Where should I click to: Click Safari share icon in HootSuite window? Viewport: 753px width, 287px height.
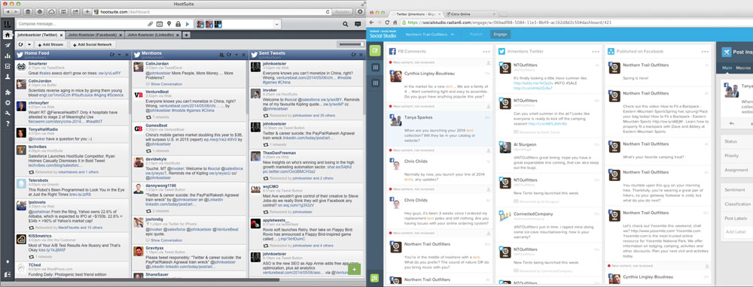pyautogui.click(x=76, y=11)
